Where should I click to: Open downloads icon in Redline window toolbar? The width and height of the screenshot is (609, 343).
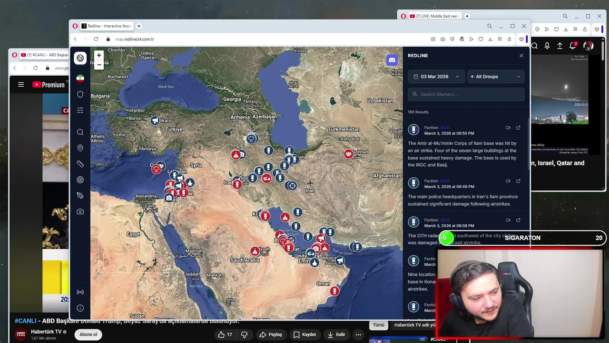(x=491, y=39)
